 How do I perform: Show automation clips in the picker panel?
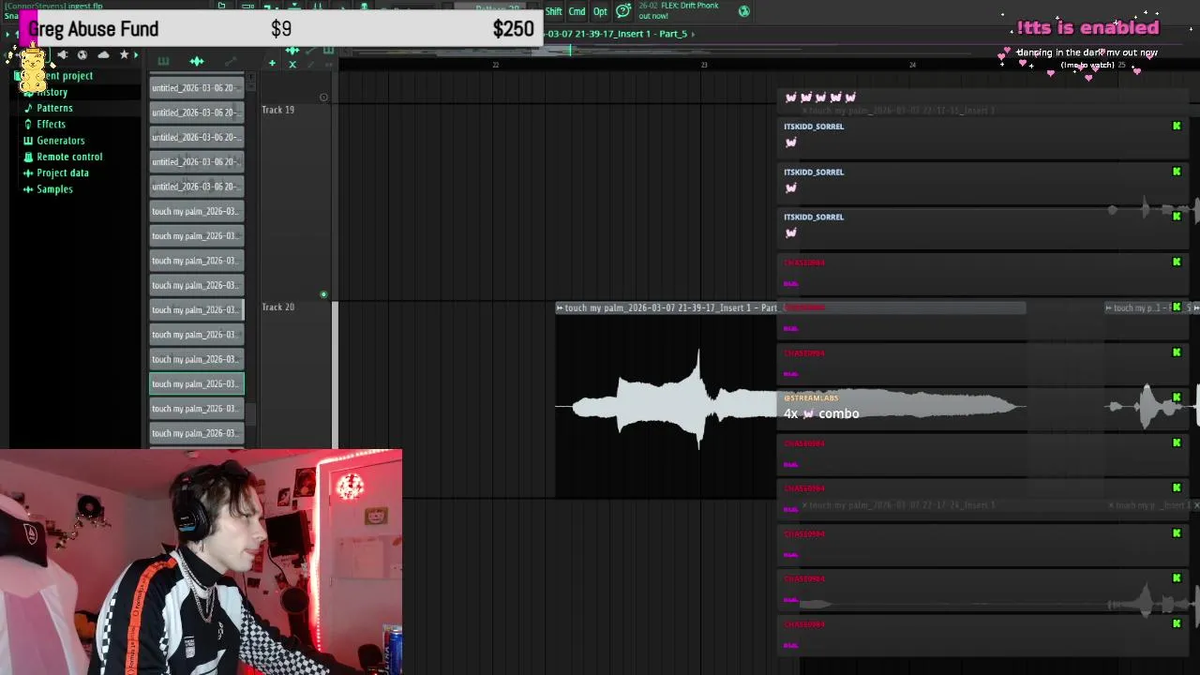[231, 62]
